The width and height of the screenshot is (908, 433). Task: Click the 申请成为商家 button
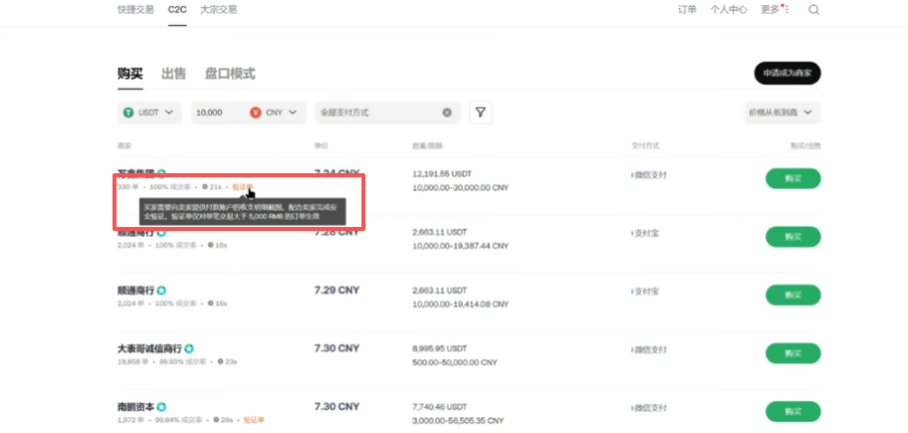click(x=787, y=74)
